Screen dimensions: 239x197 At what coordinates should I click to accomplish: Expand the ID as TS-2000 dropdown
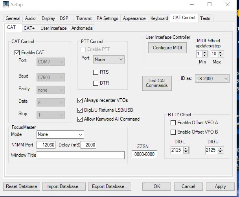(212, 79)
